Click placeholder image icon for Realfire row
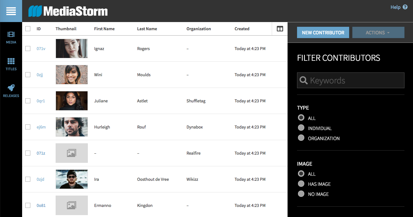The height and width of the screenshot is (217, 413). pos(72,153)
